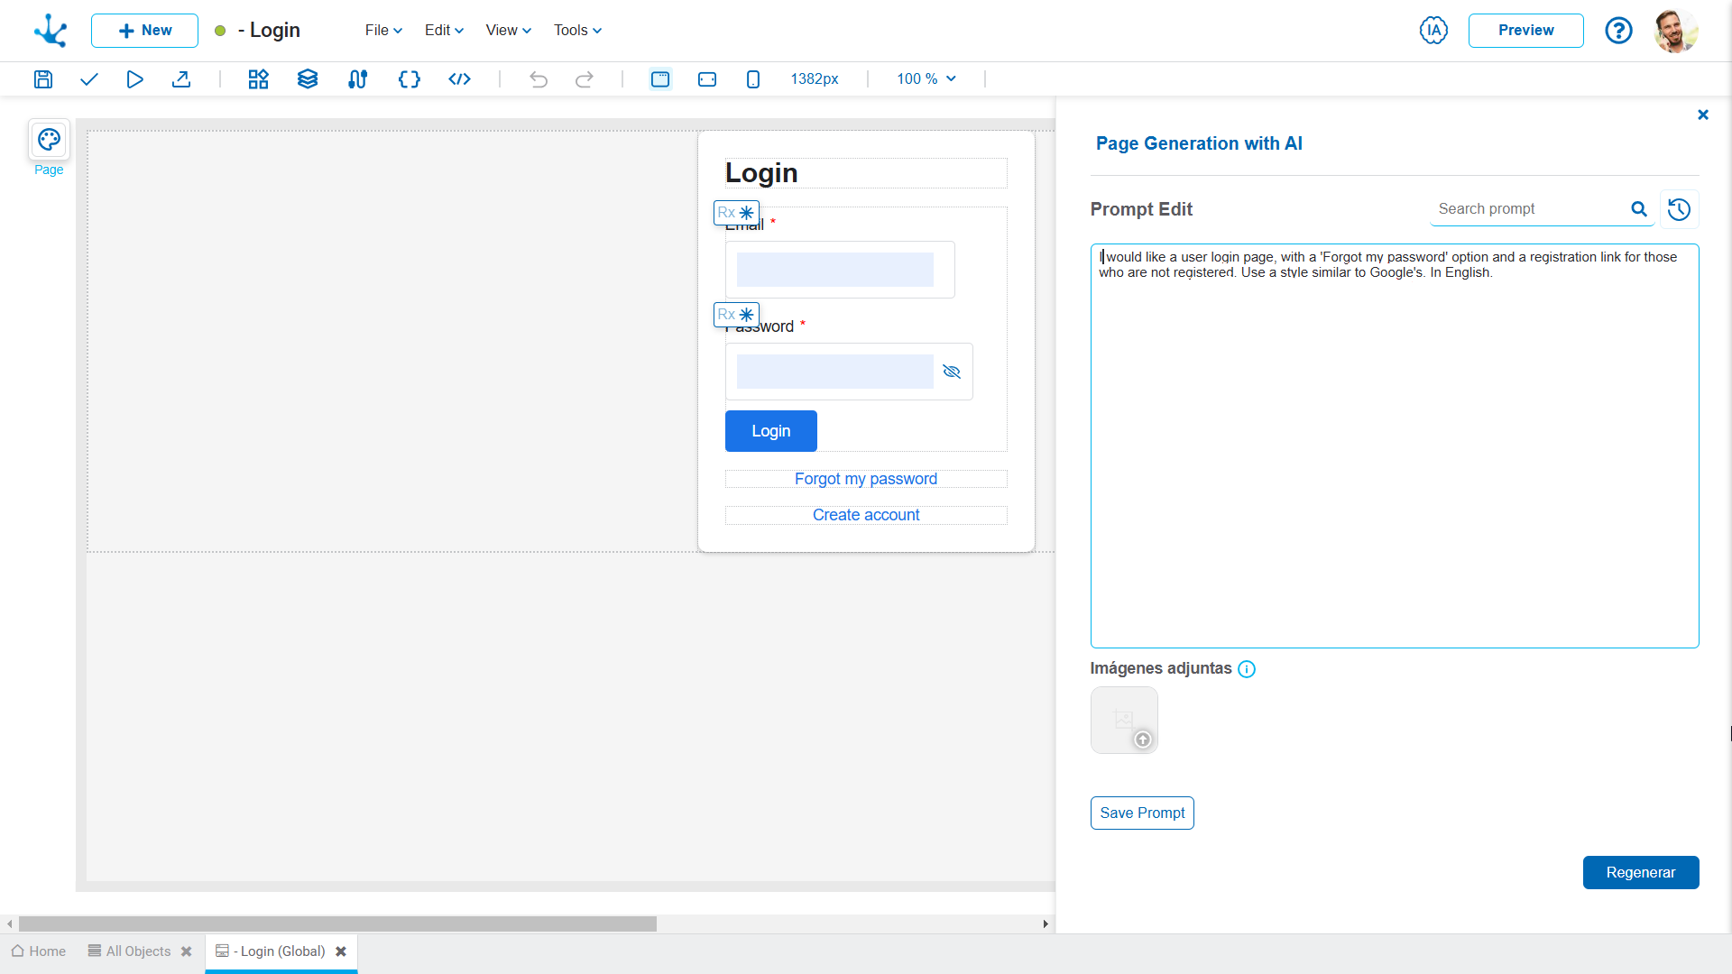Click the Create account link
The width and height of the screenshot is (1732, 974).
[x=866, y=515]
